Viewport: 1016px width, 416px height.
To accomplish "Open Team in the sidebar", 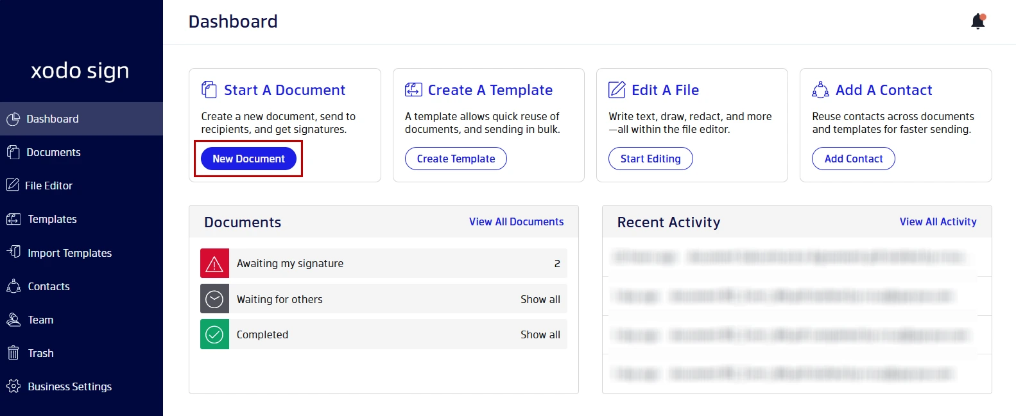I will click(x=82, y=320).
